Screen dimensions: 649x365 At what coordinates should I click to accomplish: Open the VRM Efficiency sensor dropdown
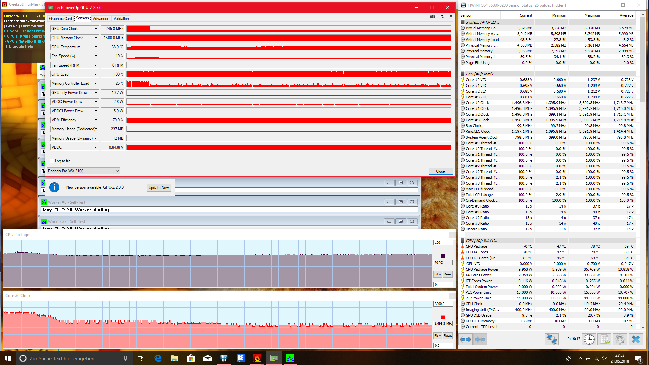[96, 120]
